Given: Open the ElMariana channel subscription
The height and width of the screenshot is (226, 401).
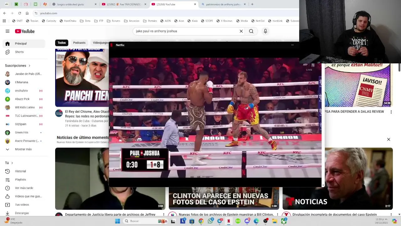Looking at the screenshot, I should coord(24,82).
